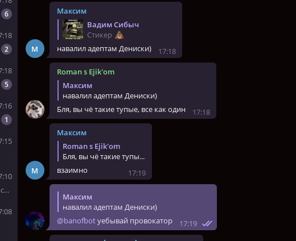The image size is (296, 241).
Task: Open quoted Максим reply in highlighted purple message
Action: pyautogui.click(x=108, y=202)
